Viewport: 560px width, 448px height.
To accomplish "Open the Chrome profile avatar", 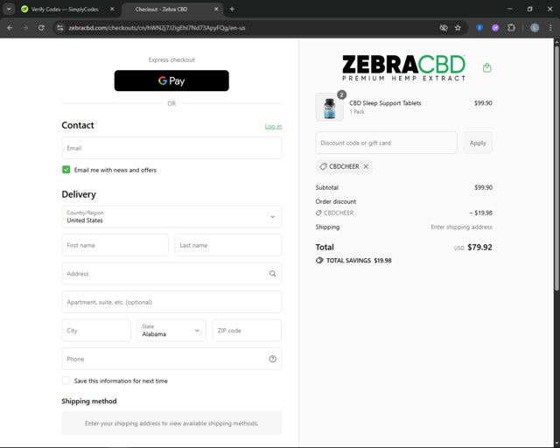I will (535, 28).
